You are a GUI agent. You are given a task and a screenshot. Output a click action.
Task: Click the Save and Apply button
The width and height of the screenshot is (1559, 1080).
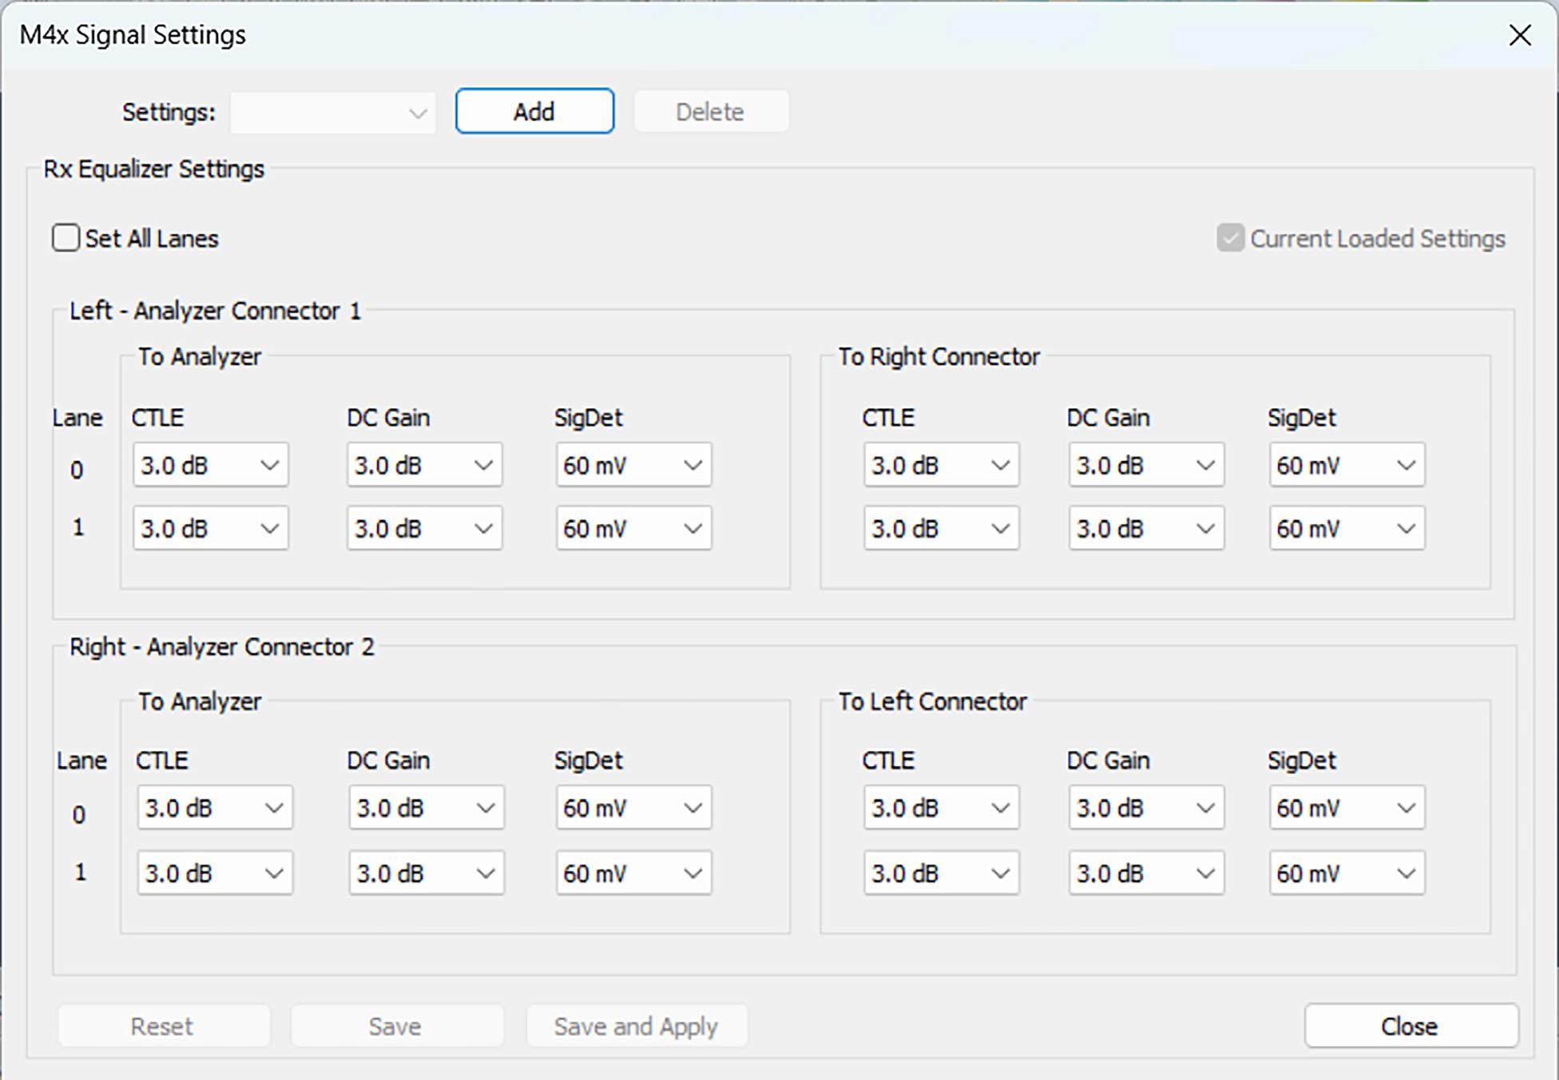tap(637, 1026)
